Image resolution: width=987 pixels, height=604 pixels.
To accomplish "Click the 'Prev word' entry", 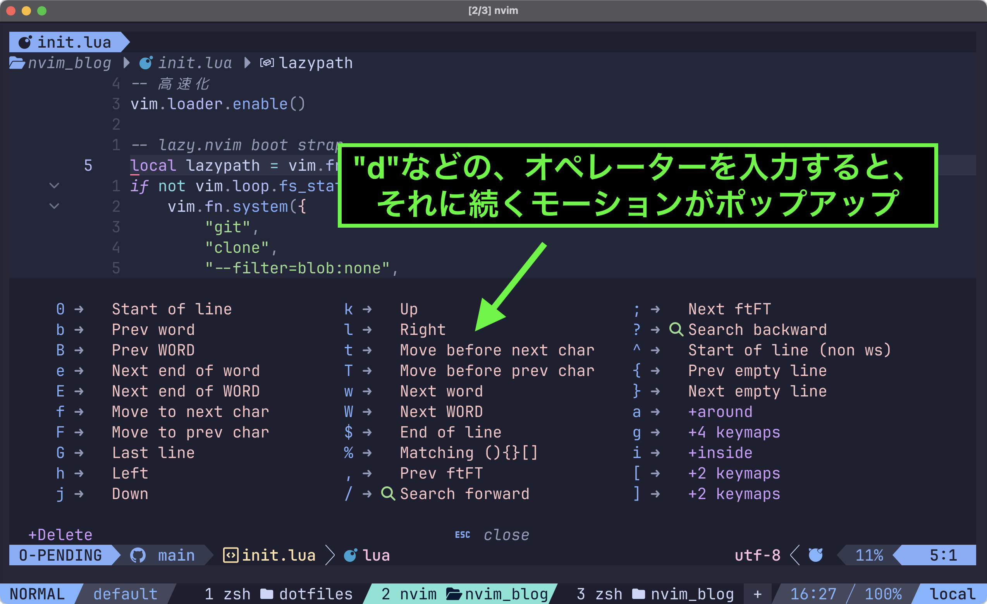I will pos(153,329).
